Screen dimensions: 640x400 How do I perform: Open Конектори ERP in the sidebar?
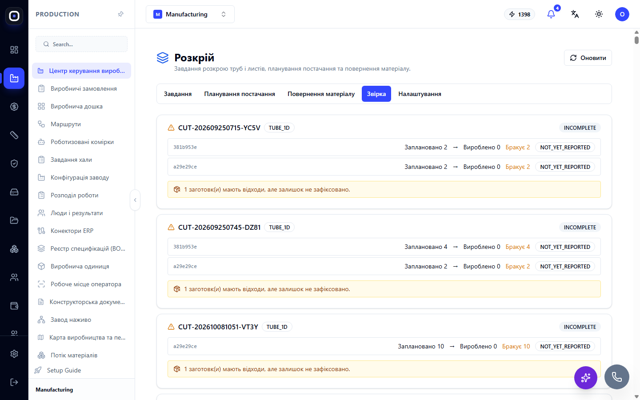coord(81,231)
